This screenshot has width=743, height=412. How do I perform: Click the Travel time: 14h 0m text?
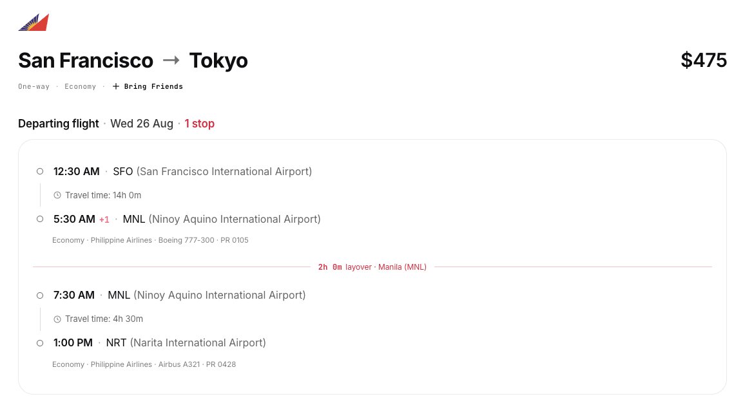tap(103, 195)
